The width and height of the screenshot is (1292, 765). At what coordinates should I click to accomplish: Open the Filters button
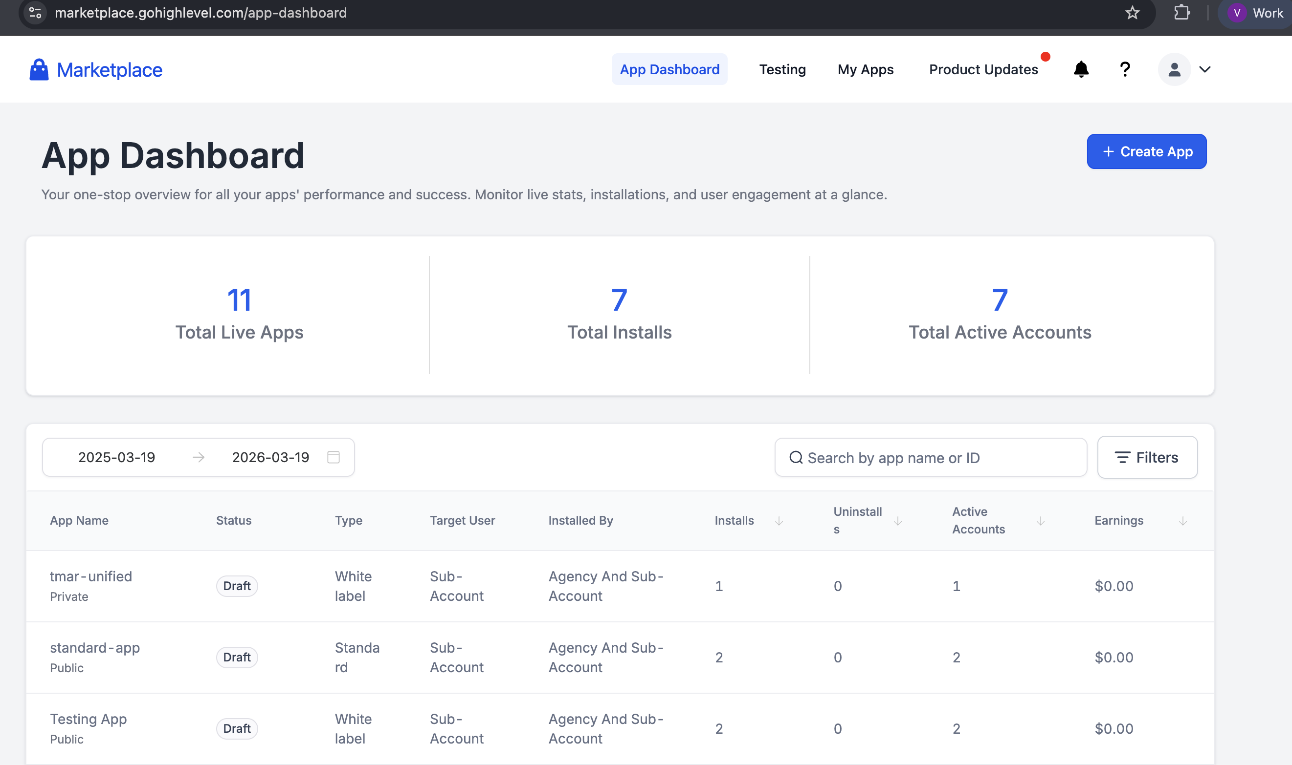pos(1147,458)
